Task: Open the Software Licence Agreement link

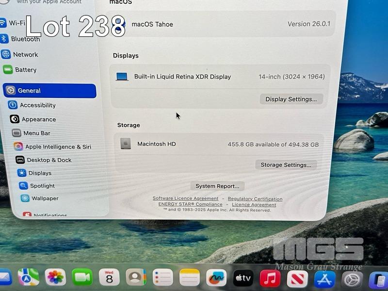Action: (185, 198)
